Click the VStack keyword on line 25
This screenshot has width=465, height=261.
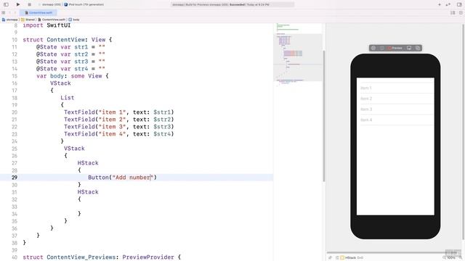74,149
